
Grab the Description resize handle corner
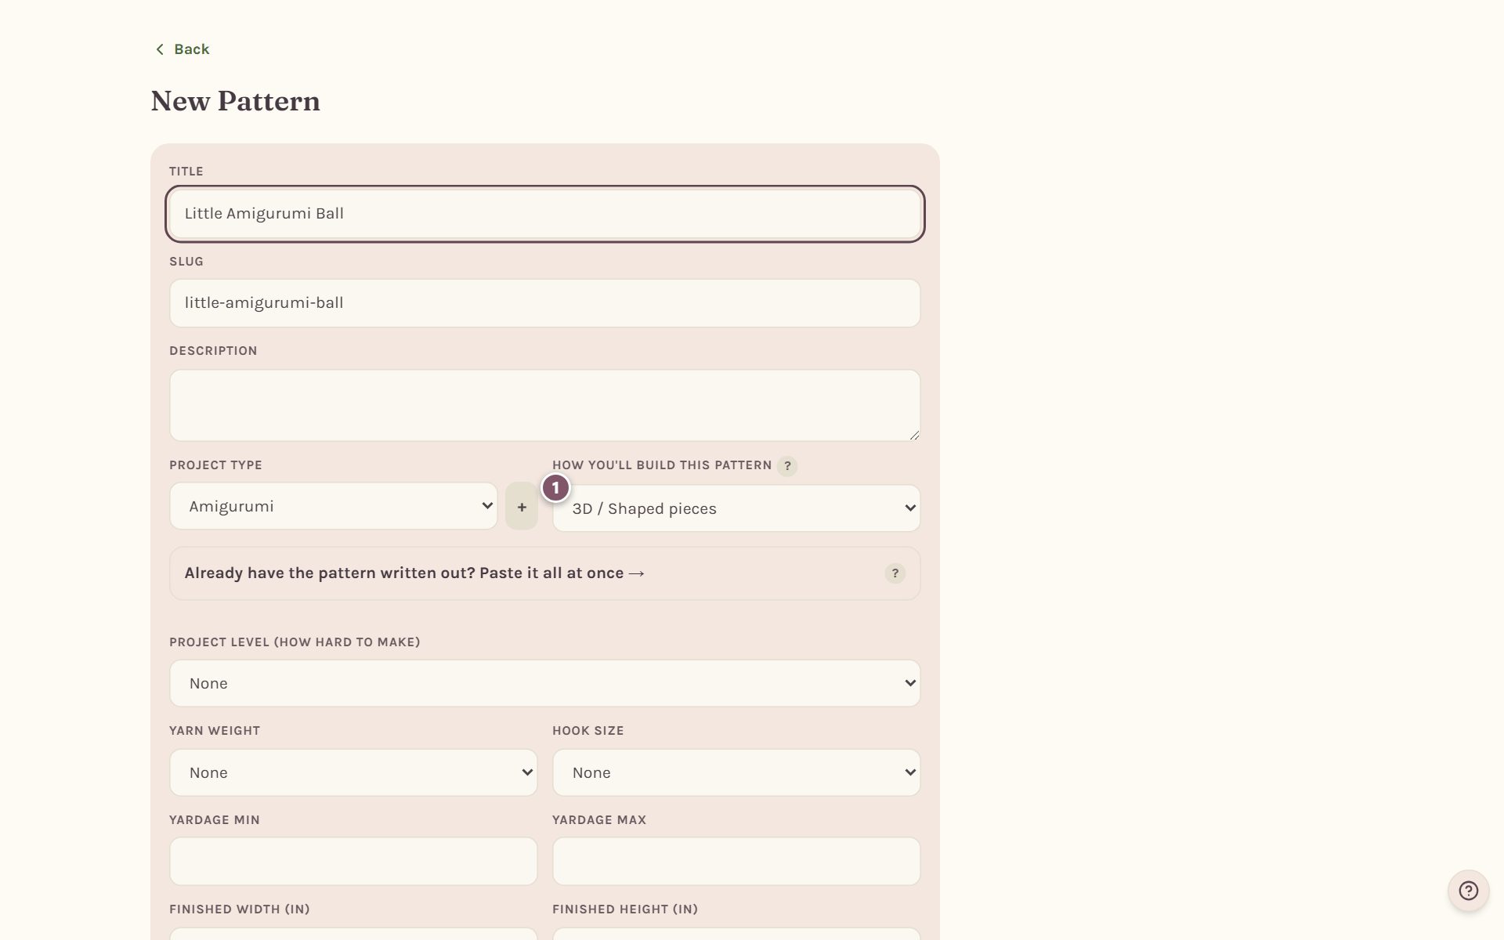tap(914, 435)
